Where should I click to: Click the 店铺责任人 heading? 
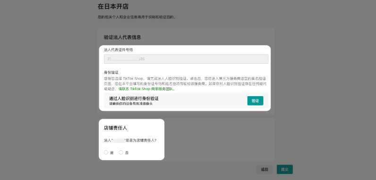tap(115, 128)
